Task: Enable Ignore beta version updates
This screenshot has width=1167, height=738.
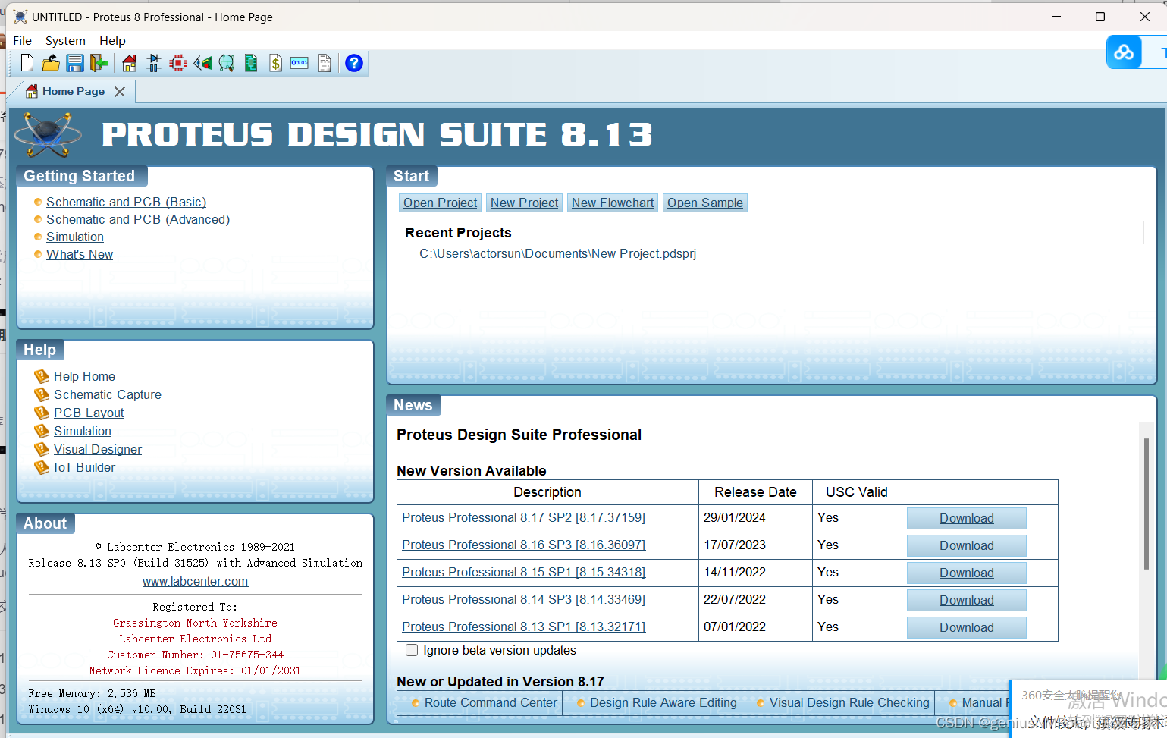Action: click(x=412, y=650)
